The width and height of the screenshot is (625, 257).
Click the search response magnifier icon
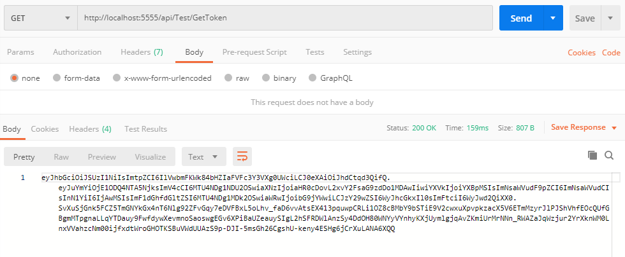pos(608,155)
